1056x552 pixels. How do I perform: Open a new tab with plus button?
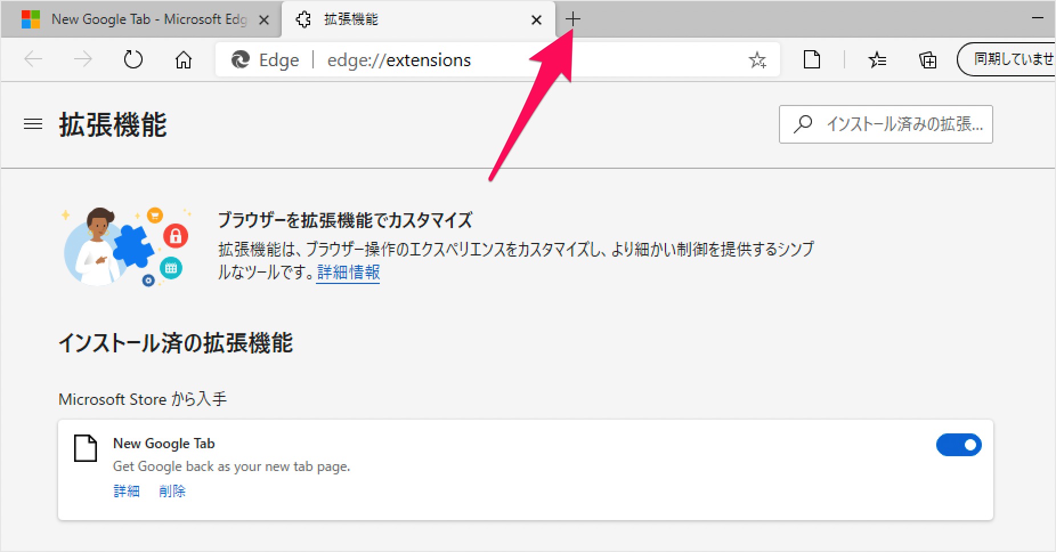click(x=572, y=19)
